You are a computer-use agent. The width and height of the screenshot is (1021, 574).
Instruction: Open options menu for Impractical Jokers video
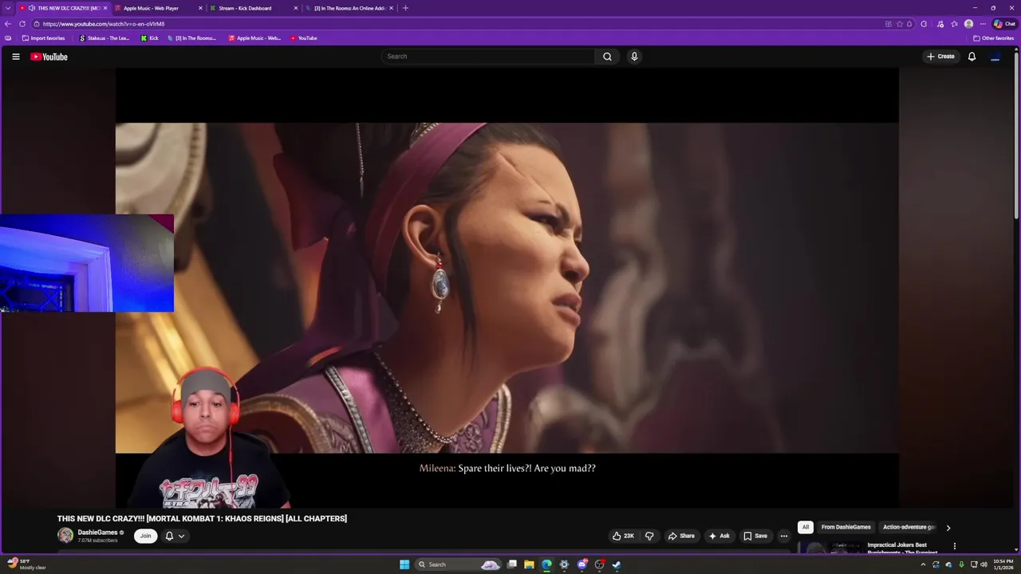coord(954,546)
